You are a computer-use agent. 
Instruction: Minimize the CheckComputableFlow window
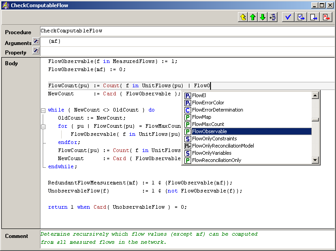(x=314, y=5)
